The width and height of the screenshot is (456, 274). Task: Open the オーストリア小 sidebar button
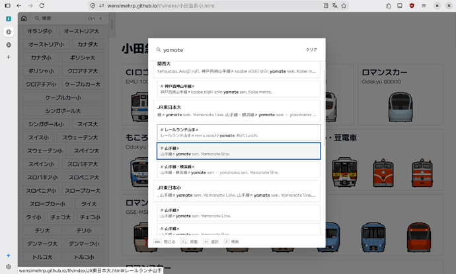tap(46, 44)
